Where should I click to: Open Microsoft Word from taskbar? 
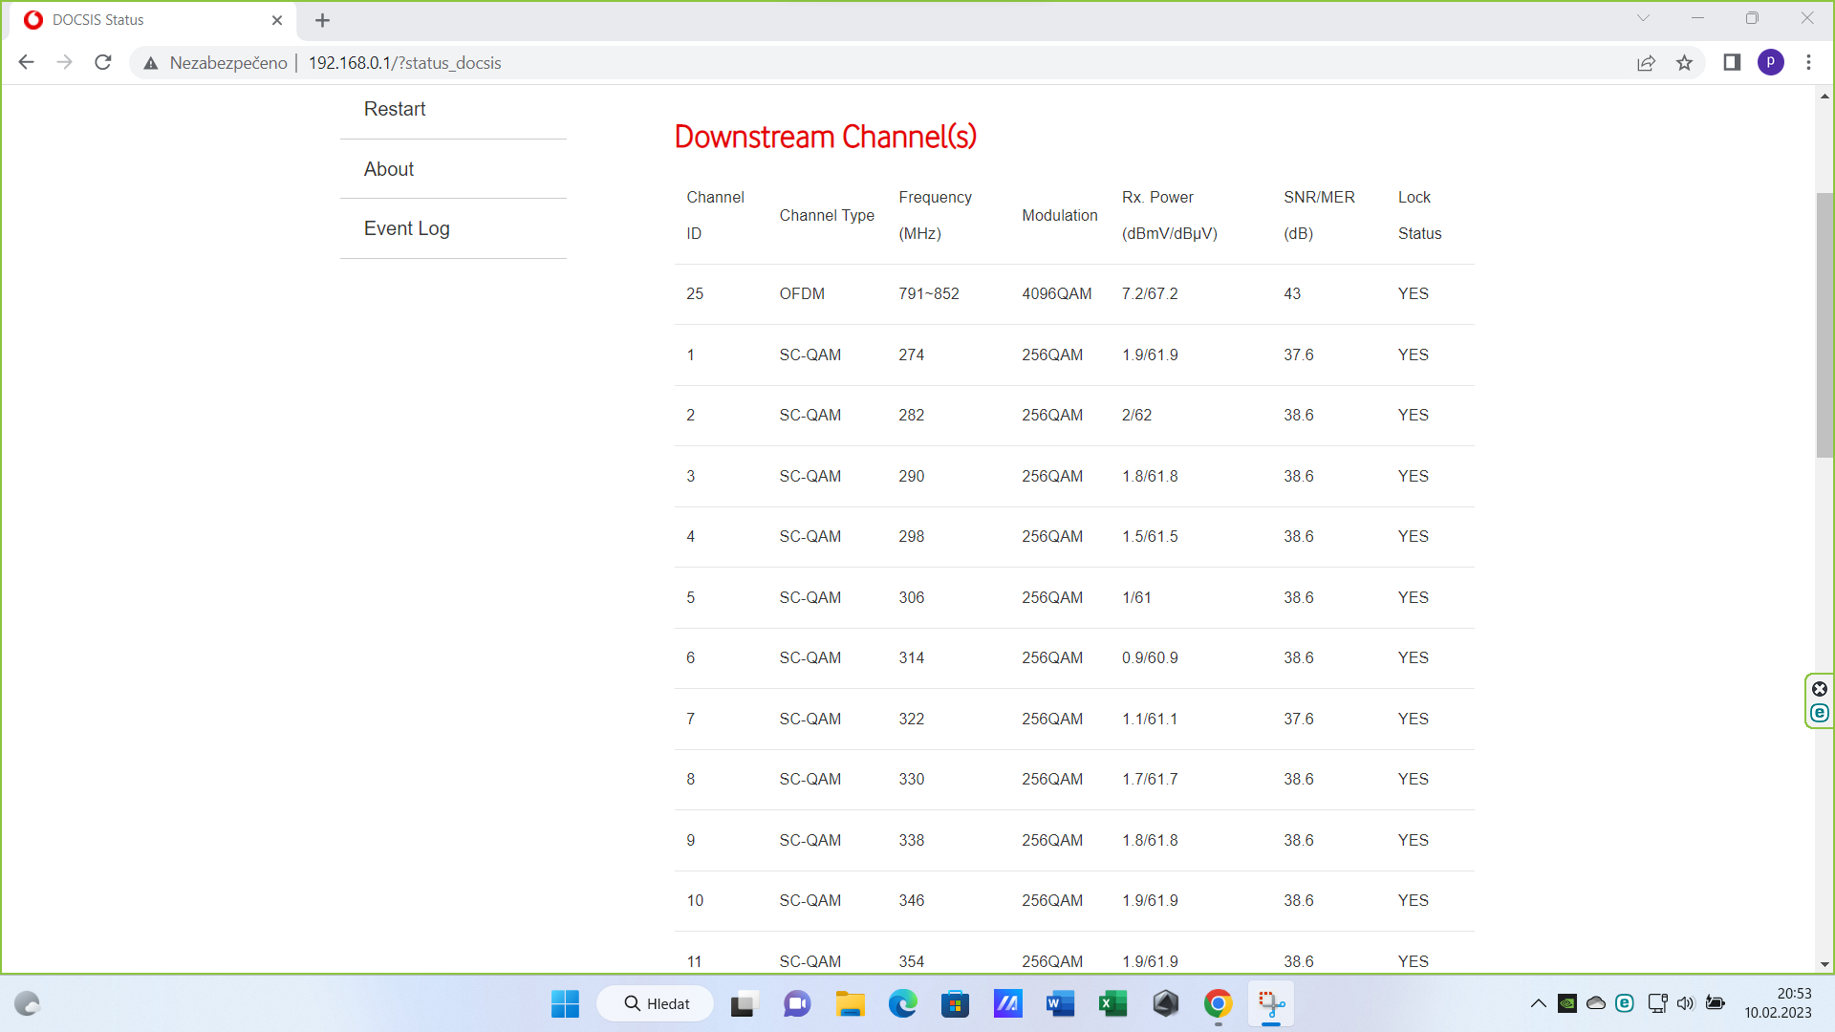tap(1060, 1003)
